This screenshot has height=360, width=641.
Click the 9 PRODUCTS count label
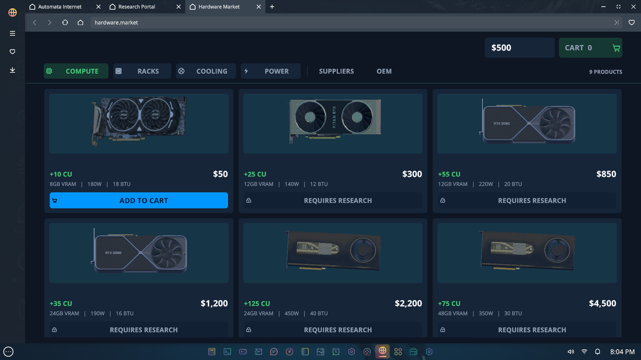[x=606, y=72]
